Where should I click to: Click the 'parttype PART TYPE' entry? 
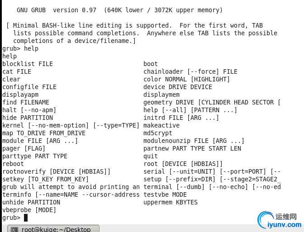[x=35, y=156]
